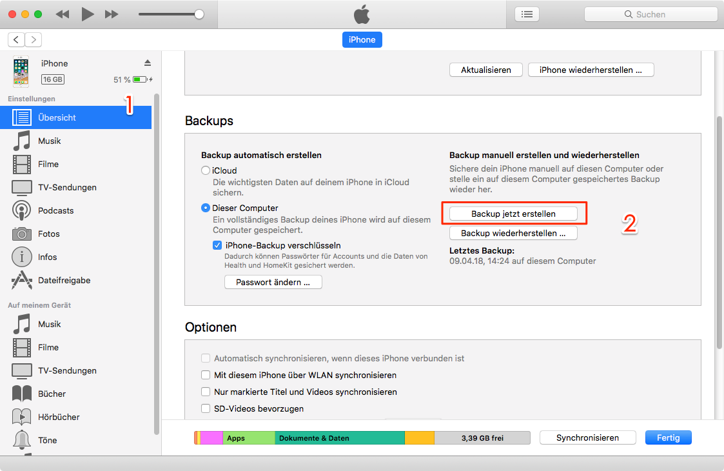Select Übersicht in the sidebar
Viewport: 724px width, 471px height.
tap(57, 117)
